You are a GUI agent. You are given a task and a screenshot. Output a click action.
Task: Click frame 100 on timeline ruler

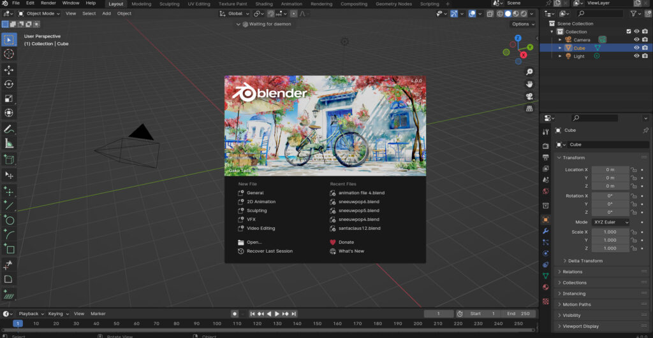point(217,323)
